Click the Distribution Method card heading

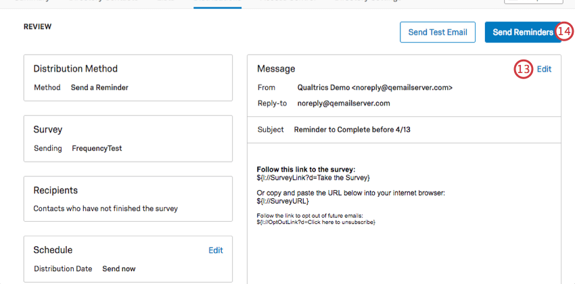pos(76,68)
